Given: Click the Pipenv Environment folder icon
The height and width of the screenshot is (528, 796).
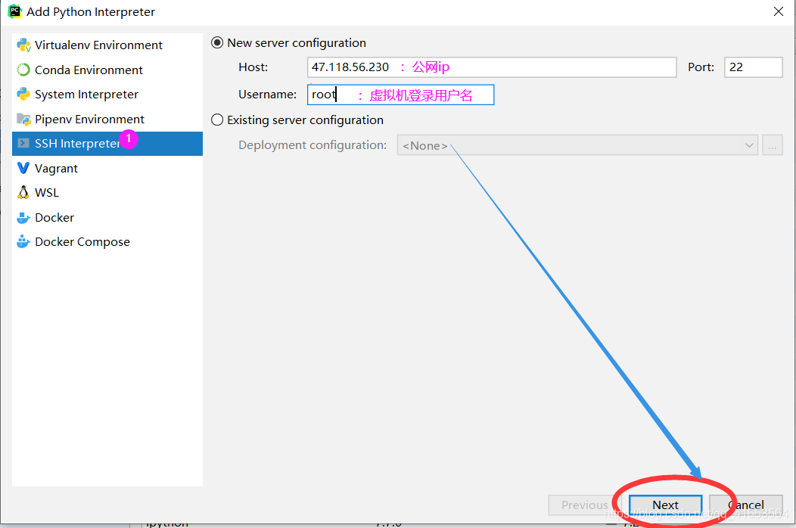Looking at the screenshot, I should [x=23, y=119].
